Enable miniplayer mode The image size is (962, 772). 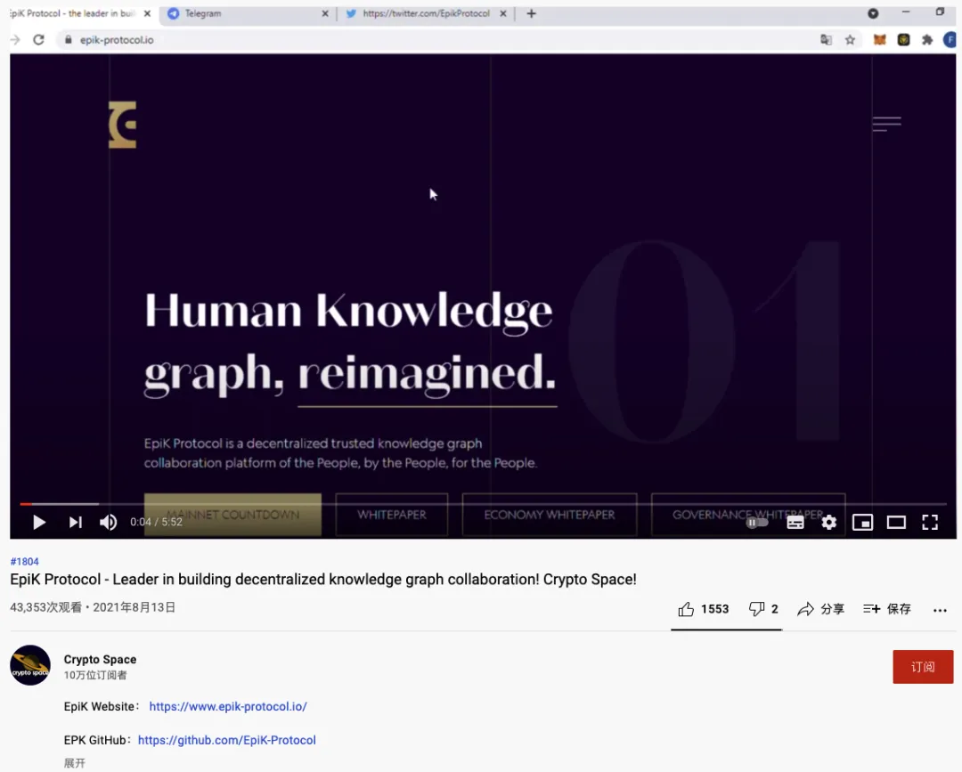(x=862, y=523)
